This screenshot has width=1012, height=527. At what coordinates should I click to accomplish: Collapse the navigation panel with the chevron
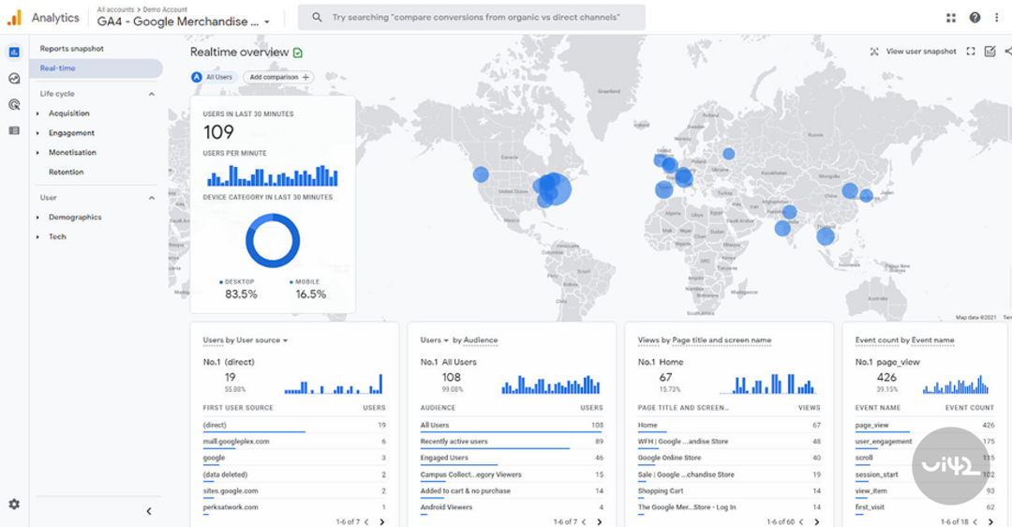pos(149,511)
